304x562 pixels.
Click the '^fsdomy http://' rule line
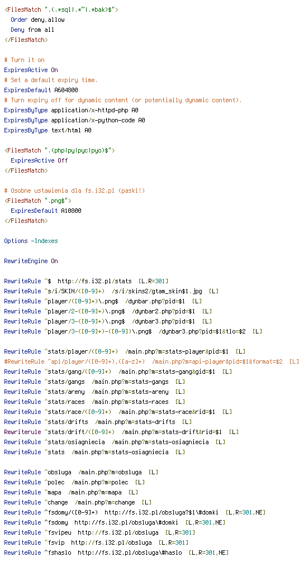115,522
